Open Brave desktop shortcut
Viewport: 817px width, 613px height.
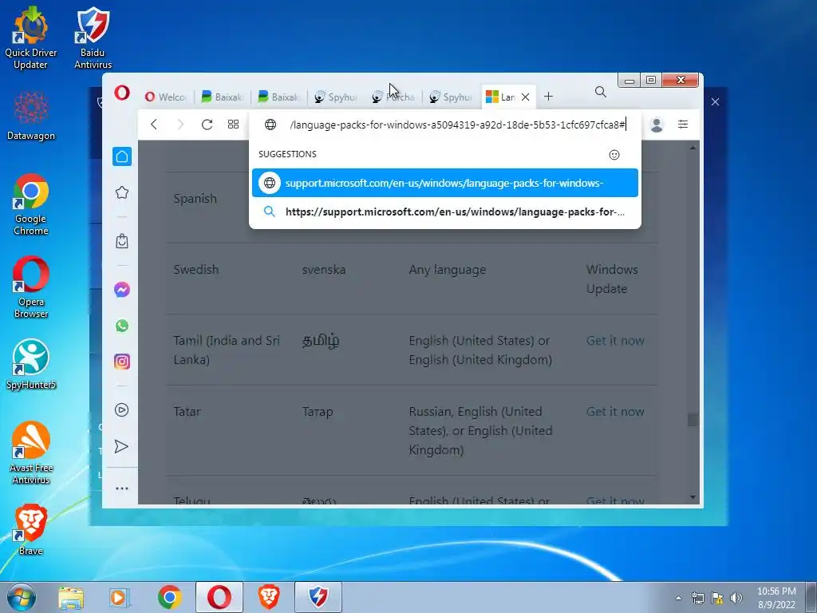coord(31,528)
